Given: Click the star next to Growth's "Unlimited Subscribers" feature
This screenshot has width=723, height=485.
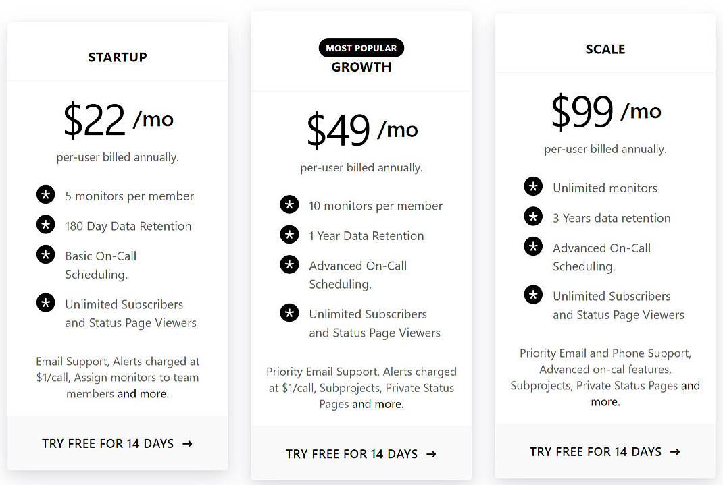Looking at the screenshot, I should click(289, 312).
